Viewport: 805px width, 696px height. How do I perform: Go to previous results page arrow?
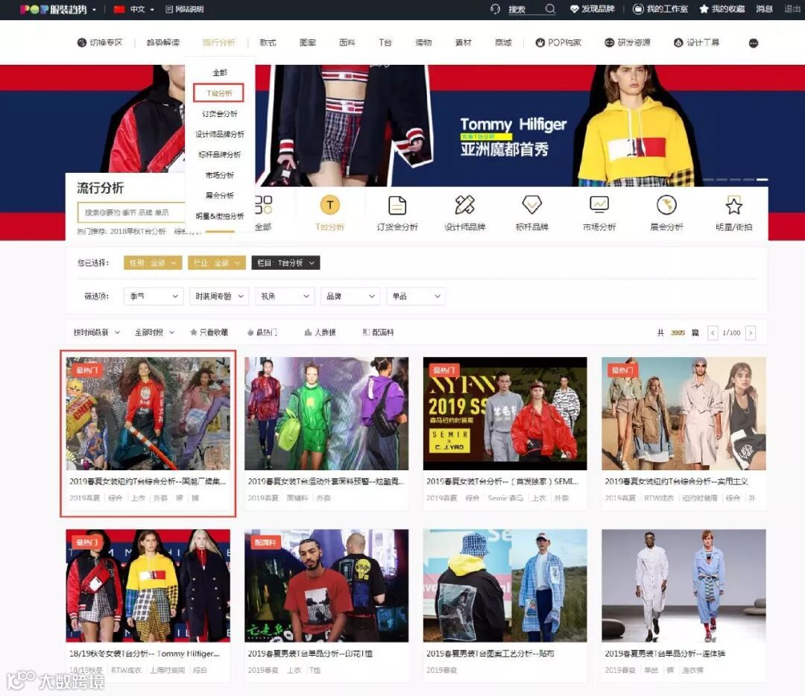[713, 332]
